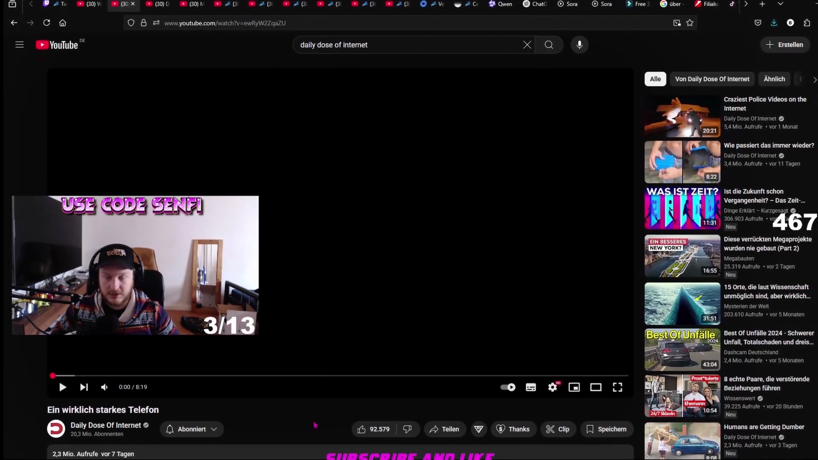Image resolution: width=818 pixels, height=460 pixels.
Task: Toggle theater mode view
Action: tap(596, 387)
